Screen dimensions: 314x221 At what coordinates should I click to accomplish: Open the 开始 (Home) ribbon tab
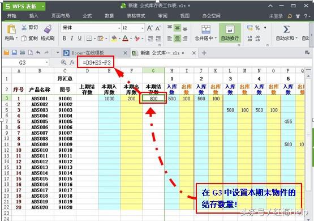pos(12,16)
